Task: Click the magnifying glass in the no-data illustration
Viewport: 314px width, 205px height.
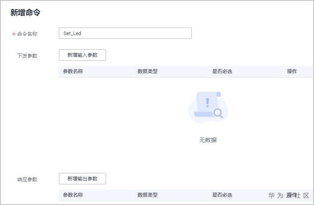Action: point(218,113)
